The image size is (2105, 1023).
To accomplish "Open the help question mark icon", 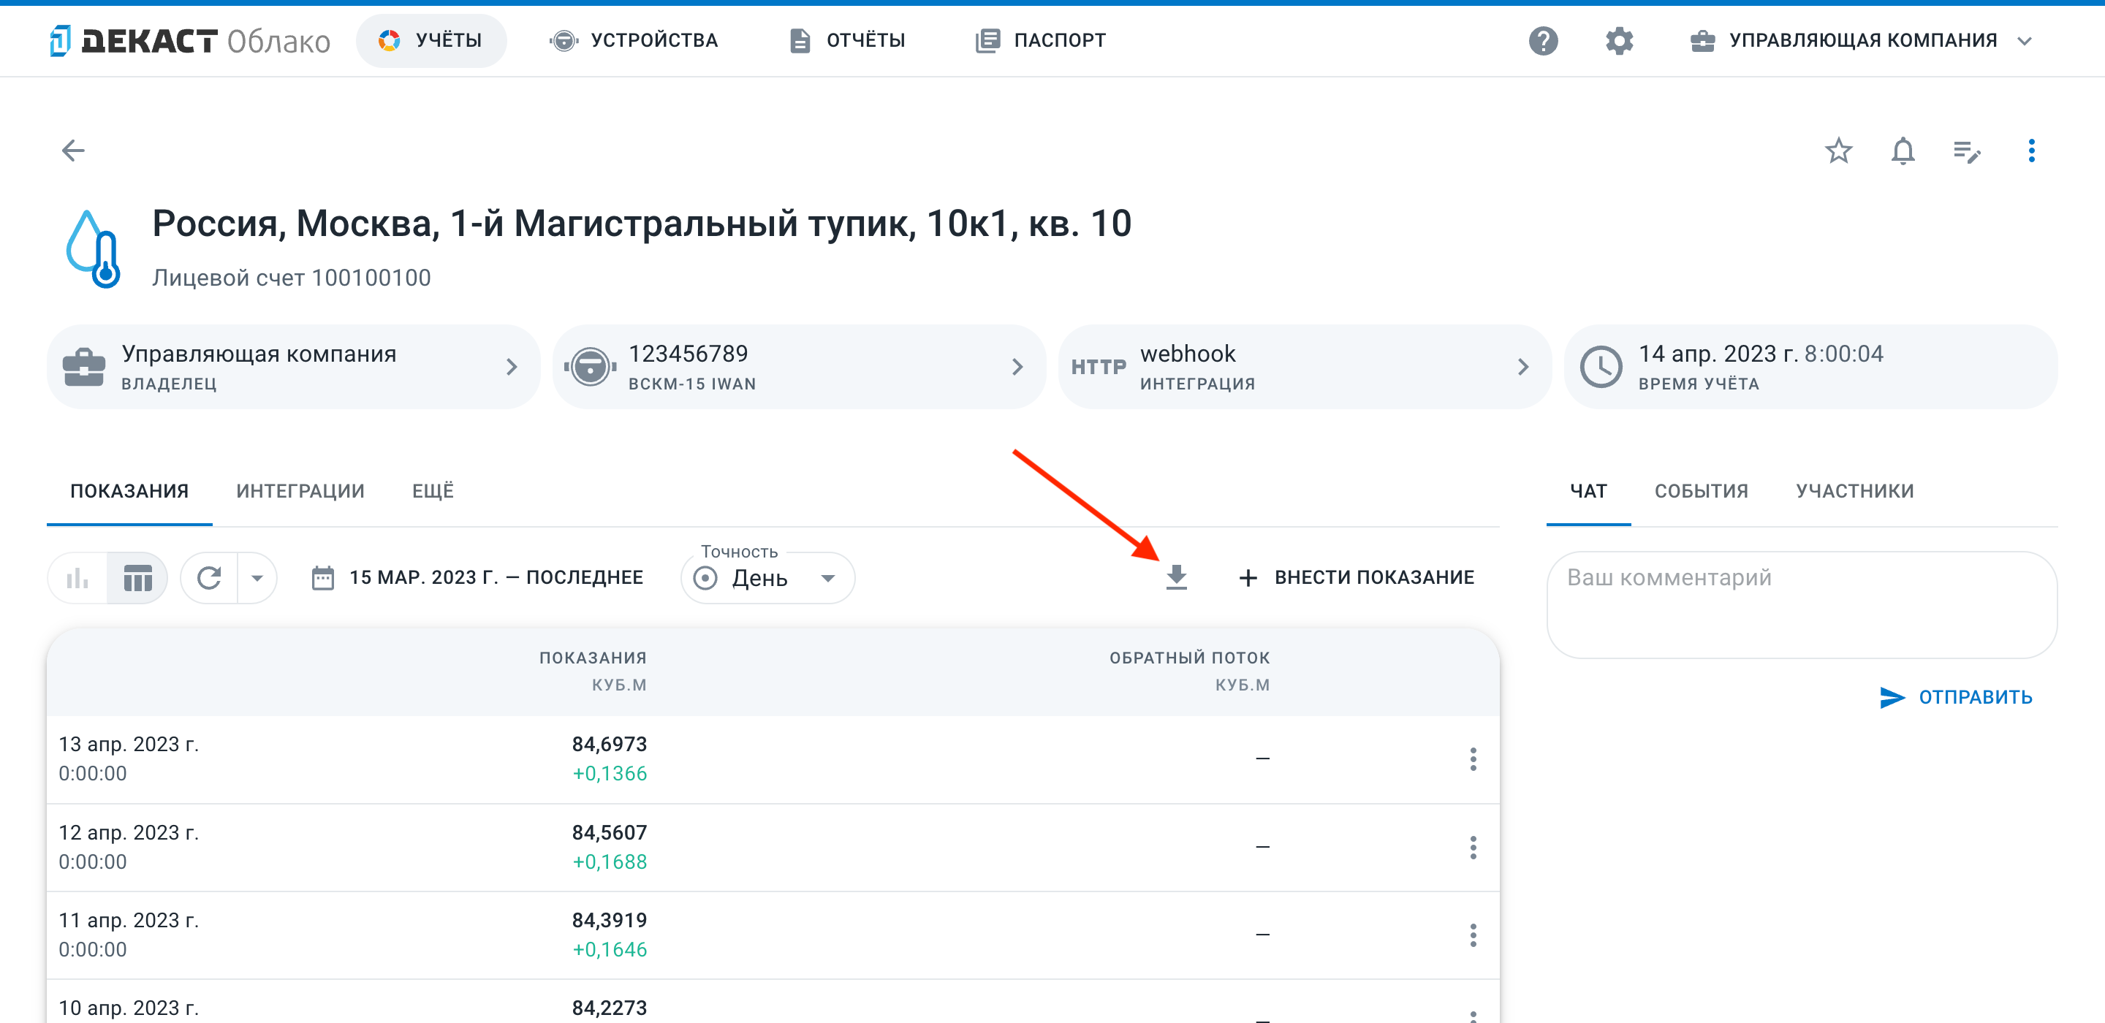I will (1543, 40).
